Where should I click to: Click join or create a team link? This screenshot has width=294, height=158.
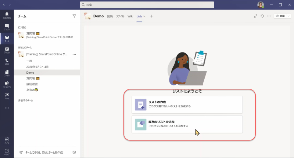coord(41,153)
